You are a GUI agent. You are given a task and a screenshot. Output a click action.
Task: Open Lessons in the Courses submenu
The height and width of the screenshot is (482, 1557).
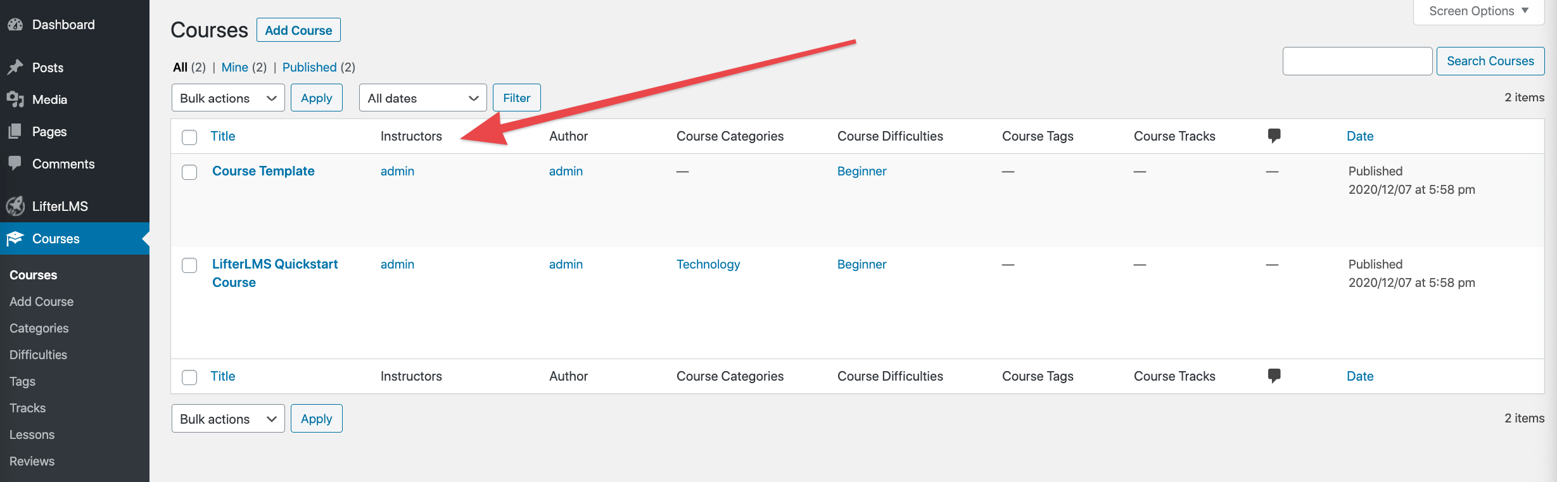32,434
